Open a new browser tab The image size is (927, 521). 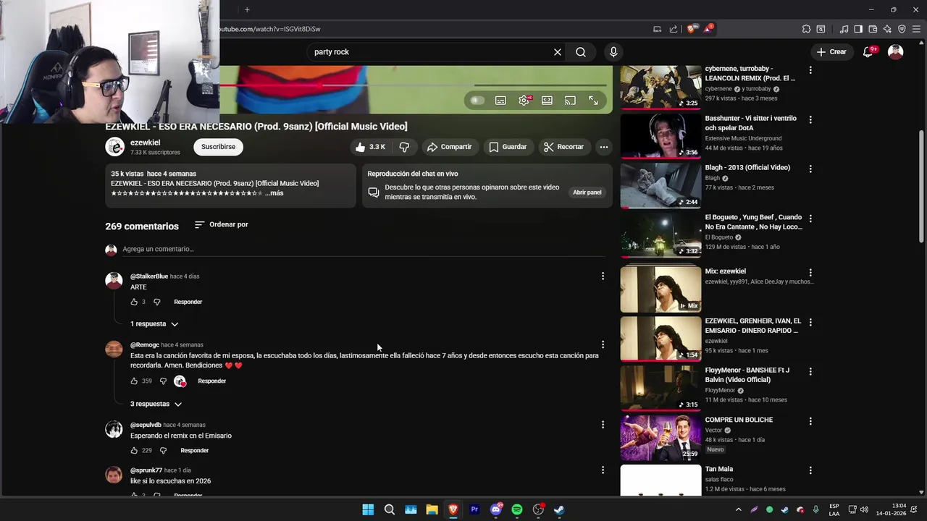coord(247,9)
